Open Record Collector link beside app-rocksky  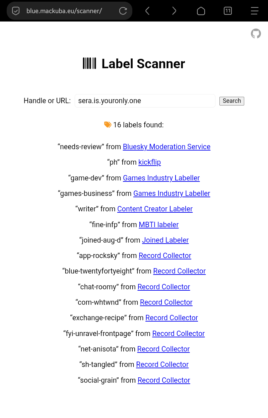[165, 256]
